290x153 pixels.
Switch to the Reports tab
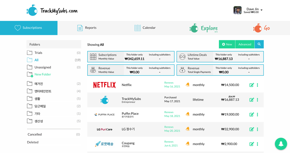click(87, 28)
